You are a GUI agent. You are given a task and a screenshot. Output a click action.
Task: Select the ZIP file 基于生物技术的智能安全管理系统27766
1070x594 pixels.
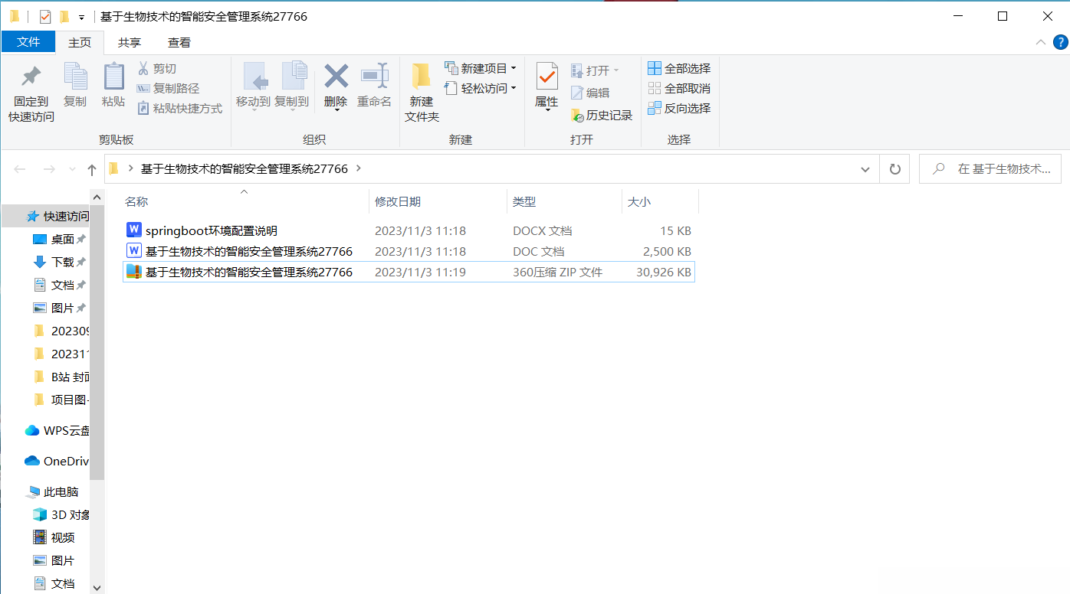pos(409,272)
